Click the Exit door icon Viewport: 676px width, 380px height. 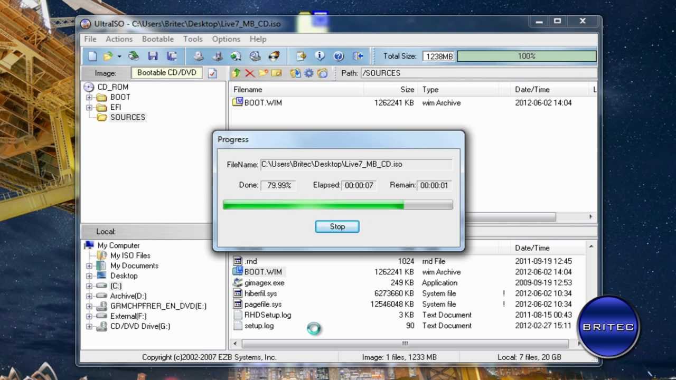tap(358, 56)
